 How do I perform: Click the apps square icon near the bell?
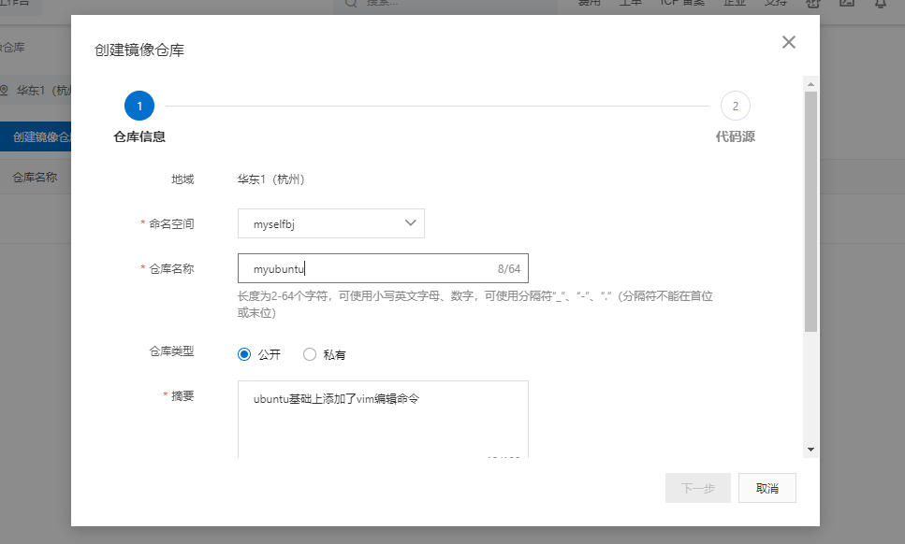[846, 7]
